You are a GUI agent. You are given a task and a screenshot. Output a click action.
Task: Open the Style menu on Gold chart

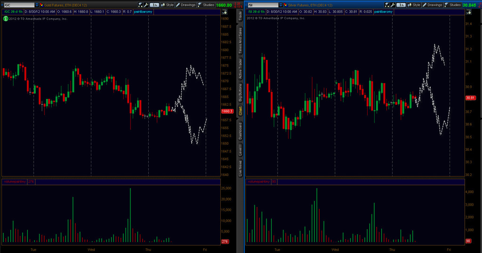(167, 5)
